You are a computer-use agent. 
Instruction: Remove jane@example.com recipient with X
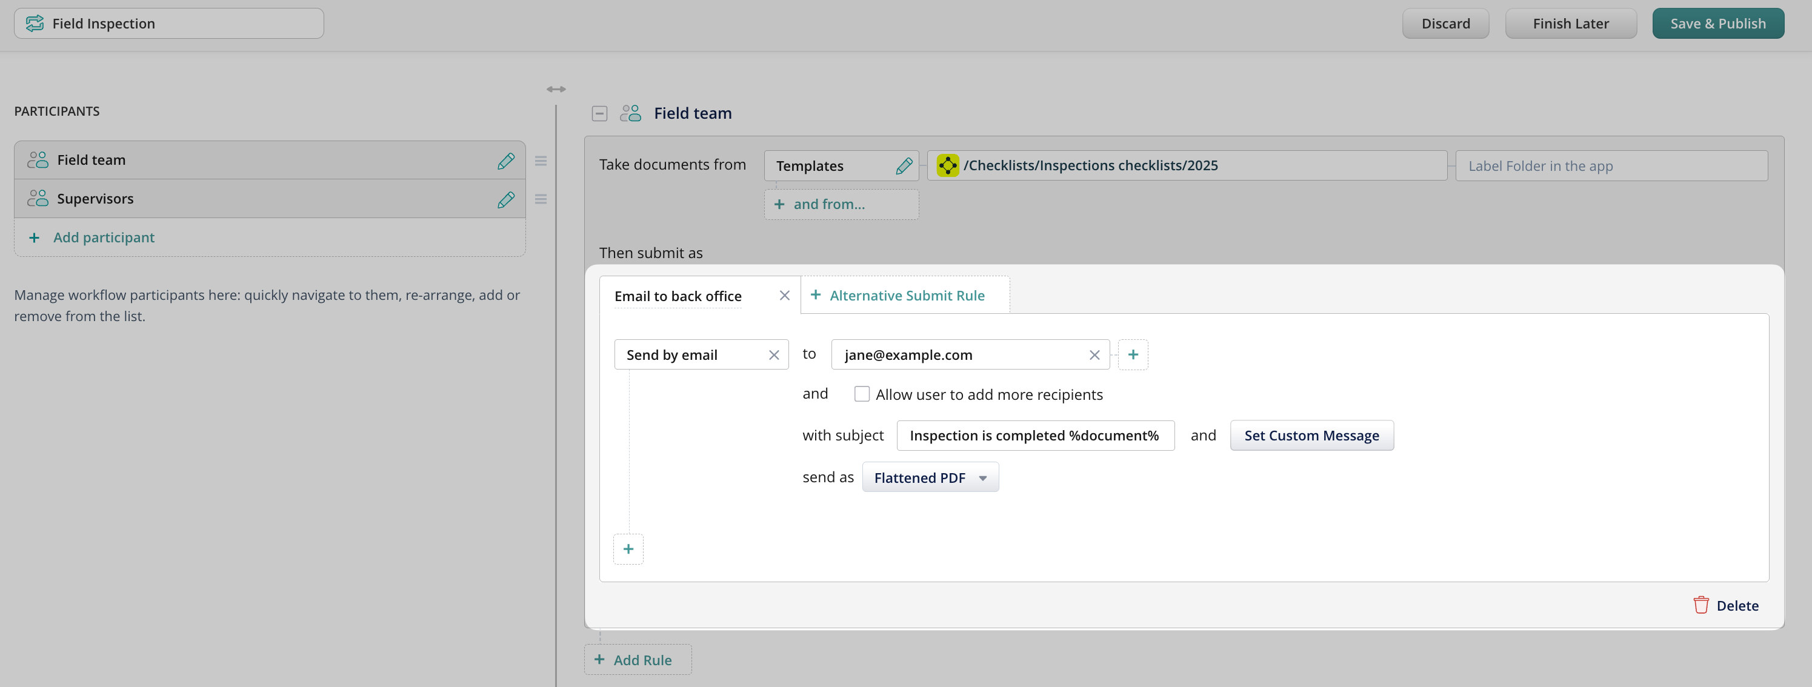point(1094,355)
